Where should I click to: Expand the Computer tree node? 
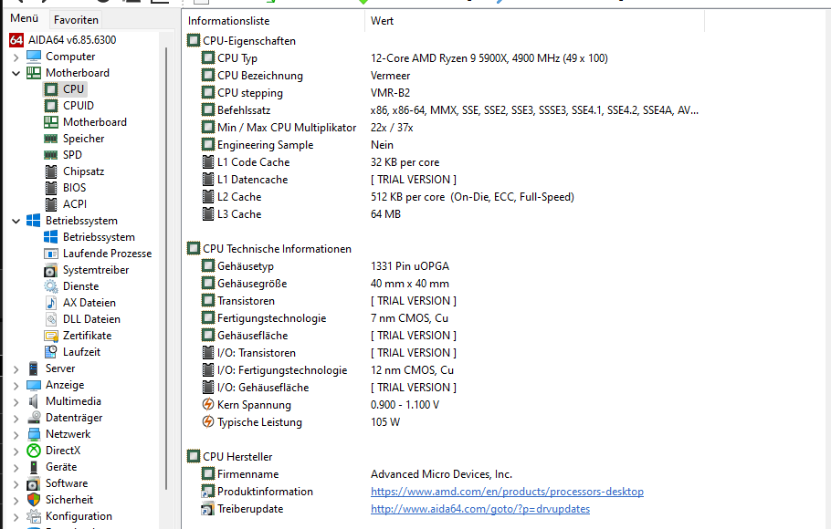(x=18, y=56)
